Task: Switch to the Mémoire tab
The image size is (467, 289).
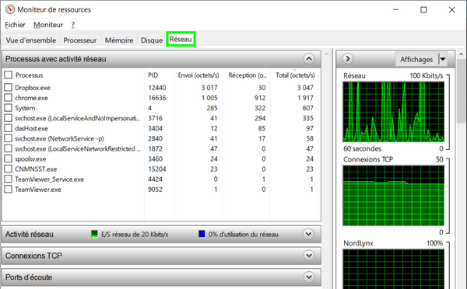Action: tap(119, 40)
